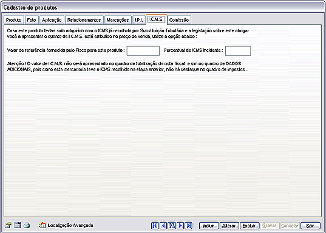Click the Incluir button
The image size is (326, 233).
pyautogui.click(x=209, y=226)
